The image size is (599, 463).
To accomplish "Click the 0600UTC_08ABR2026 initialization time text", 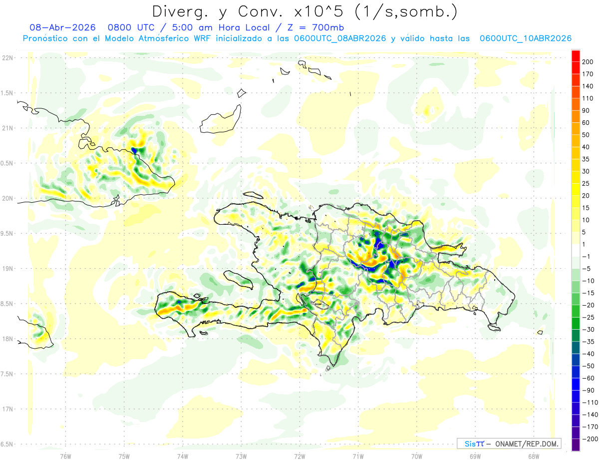I will (x=340, y=38).
